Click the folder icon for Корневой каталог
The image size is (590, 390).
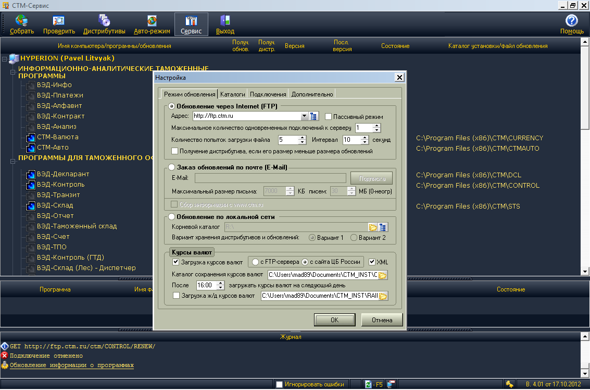pos(373,227)
